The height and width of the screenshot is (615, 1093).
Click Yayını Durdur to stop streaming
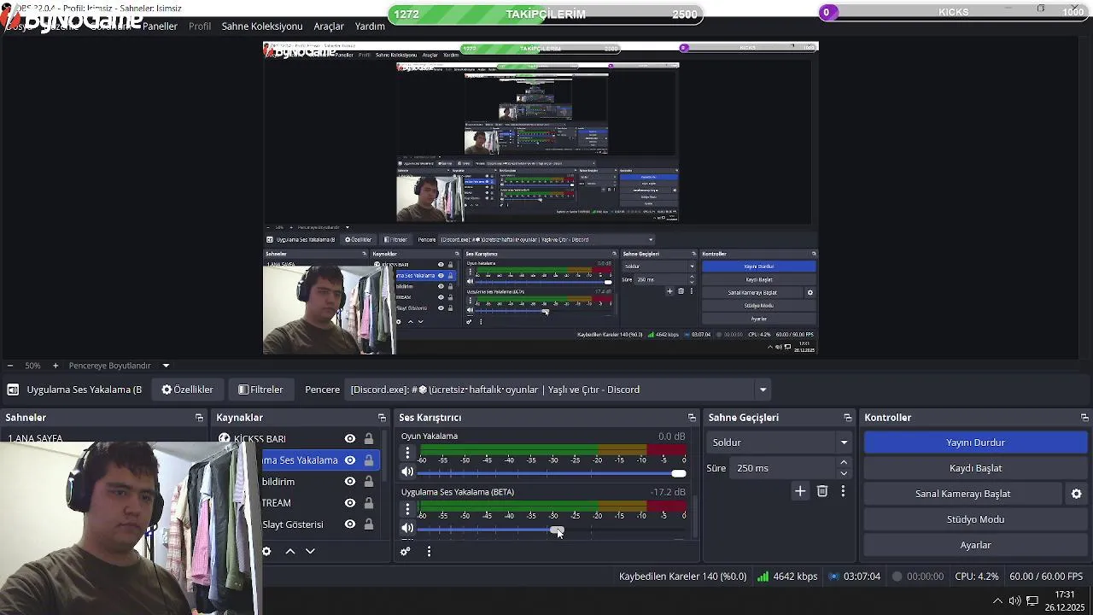tap(975, 442)
